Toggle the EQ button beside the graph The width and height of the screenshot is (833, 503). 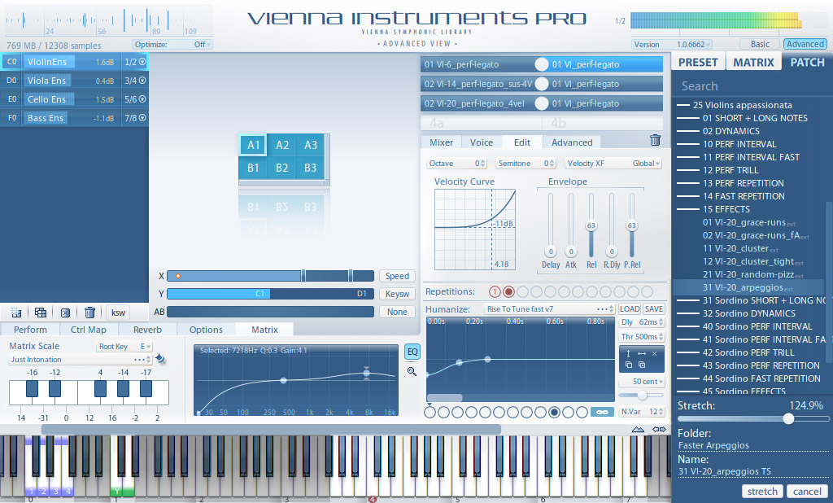tap(412, 352)
